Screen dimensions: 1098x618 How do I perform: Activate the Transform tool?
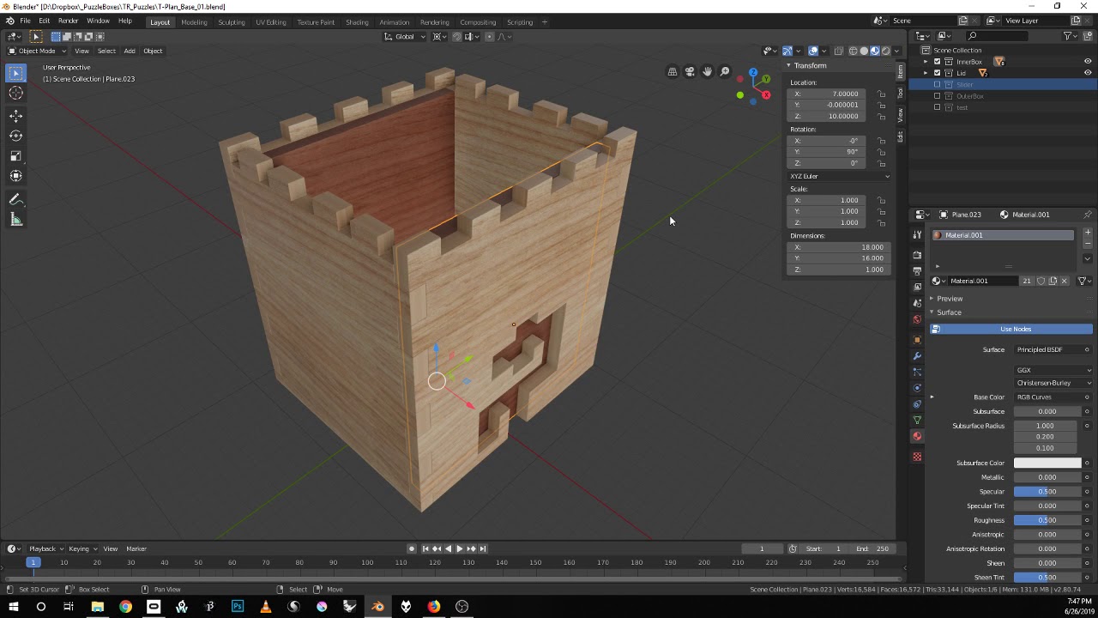[15, 177]
